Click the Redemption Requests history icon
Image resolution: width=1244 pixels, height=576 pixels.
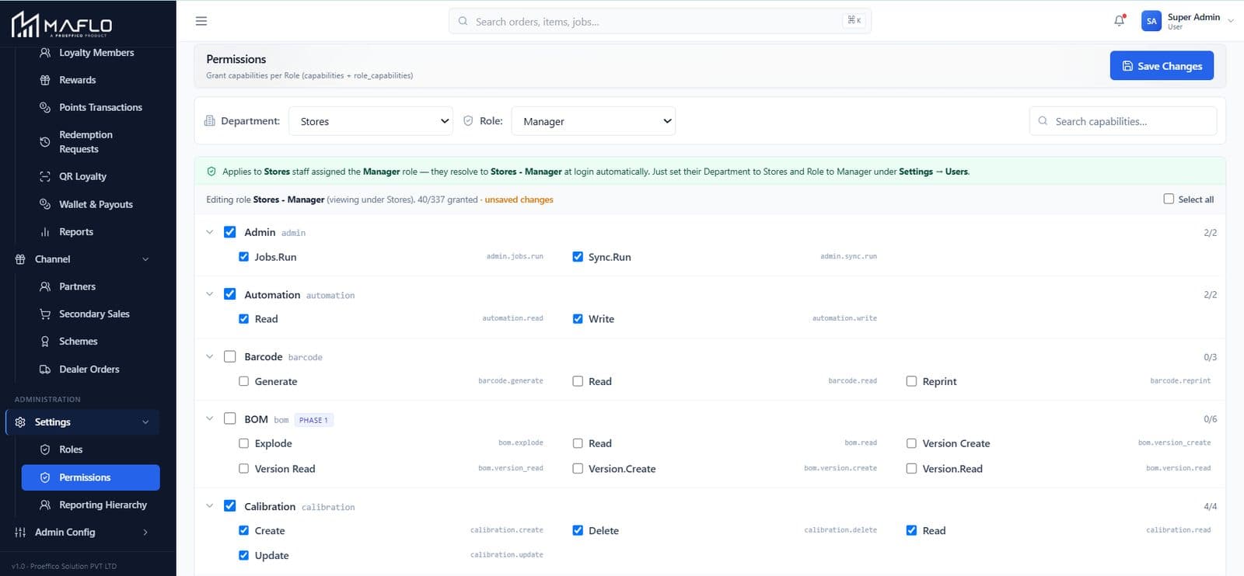pyautogui.click(x=45, y=141)
